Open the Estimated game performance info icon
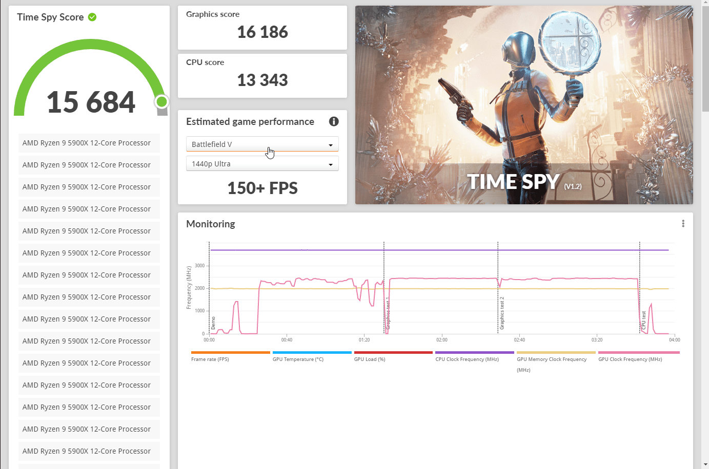Screen dimensions: 709x469 point(334,121)
